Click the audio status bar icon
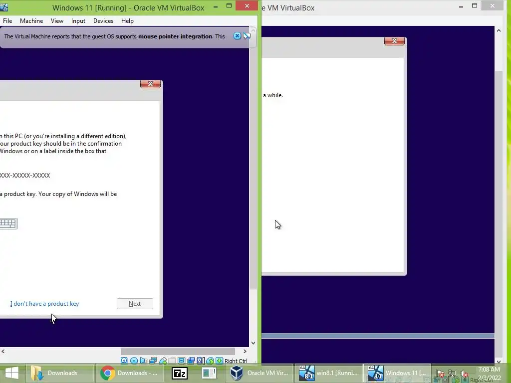 pos(143,361)
